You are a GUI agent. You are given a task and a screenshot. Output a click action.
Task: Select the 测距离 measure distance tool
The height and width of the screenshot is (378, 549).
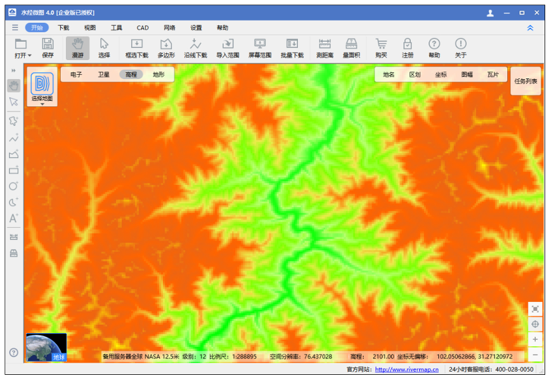point(325,44)
